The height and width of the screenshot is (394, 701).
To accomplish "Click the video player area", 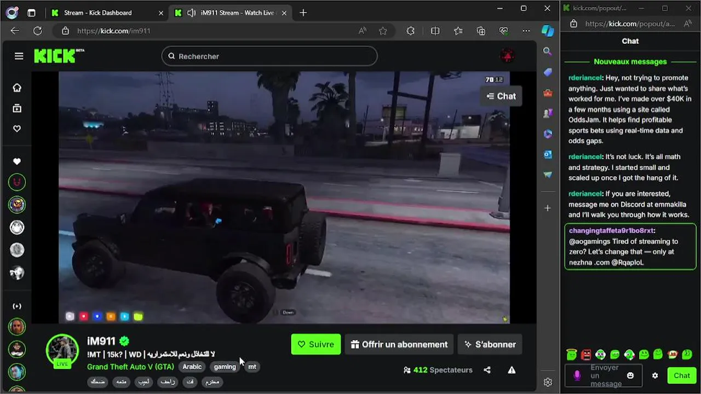I will click(284, 197).
